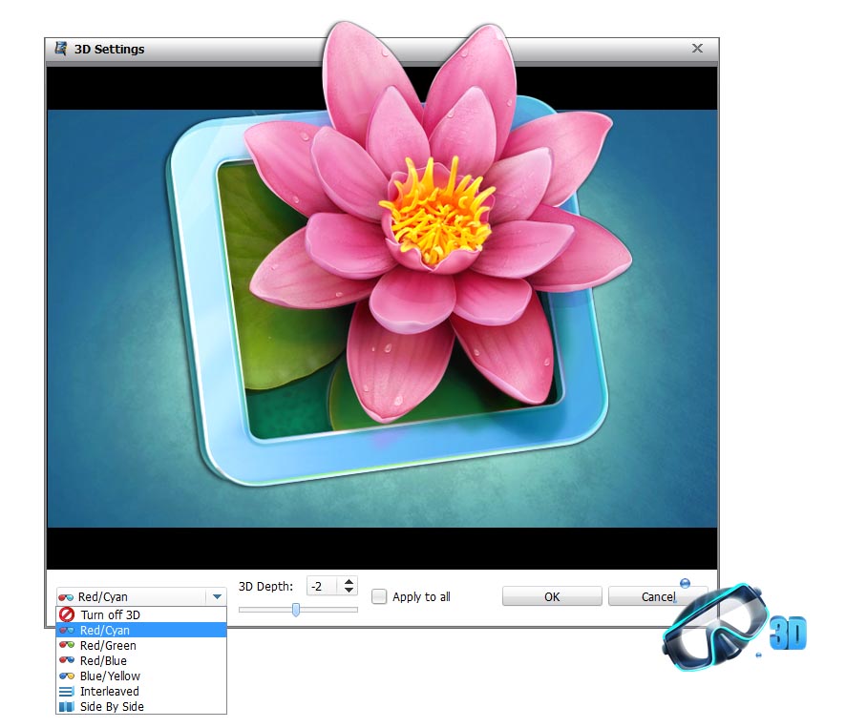The image size is (846, 728).
Task: Choose Red/Green anaglyph mode
Action: (x=140, y=646)
